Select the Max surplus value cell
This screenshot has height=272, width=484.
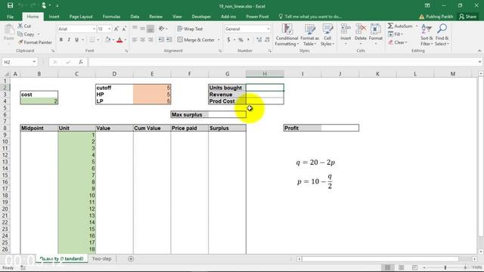(x=227, y=114)
